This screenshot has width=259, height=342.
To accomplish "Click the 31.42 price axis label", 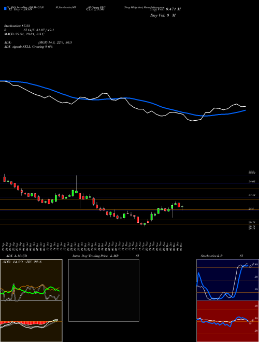I will pos(252,195).
